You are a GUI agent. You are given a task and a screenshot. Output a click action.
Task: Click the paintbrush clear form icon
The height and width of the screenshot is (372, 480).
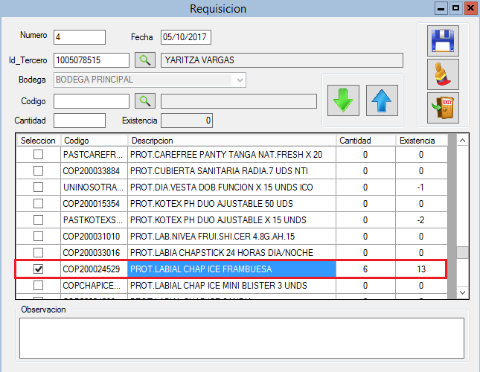click(x=443, y=75)
